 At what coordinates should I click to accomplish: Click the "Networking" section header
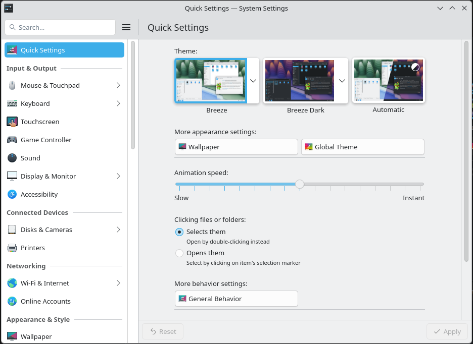point(26,266)
